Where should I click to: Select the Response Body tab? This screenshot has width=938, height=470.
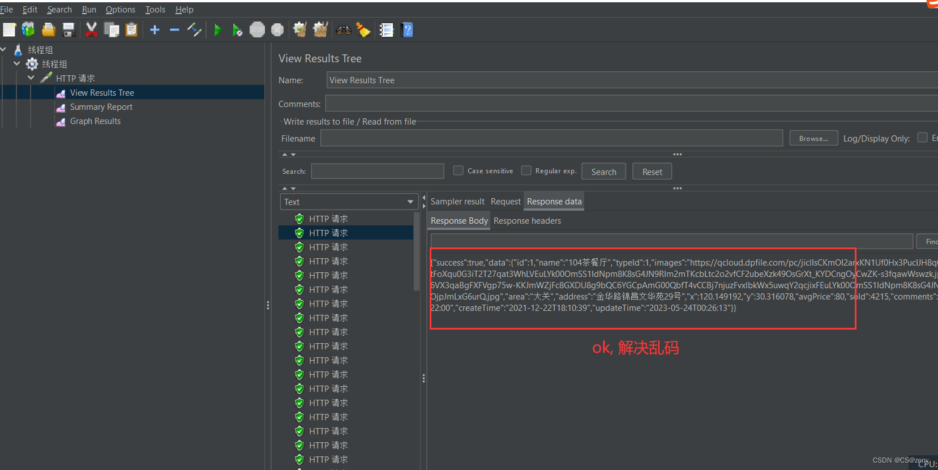[459, 221]
